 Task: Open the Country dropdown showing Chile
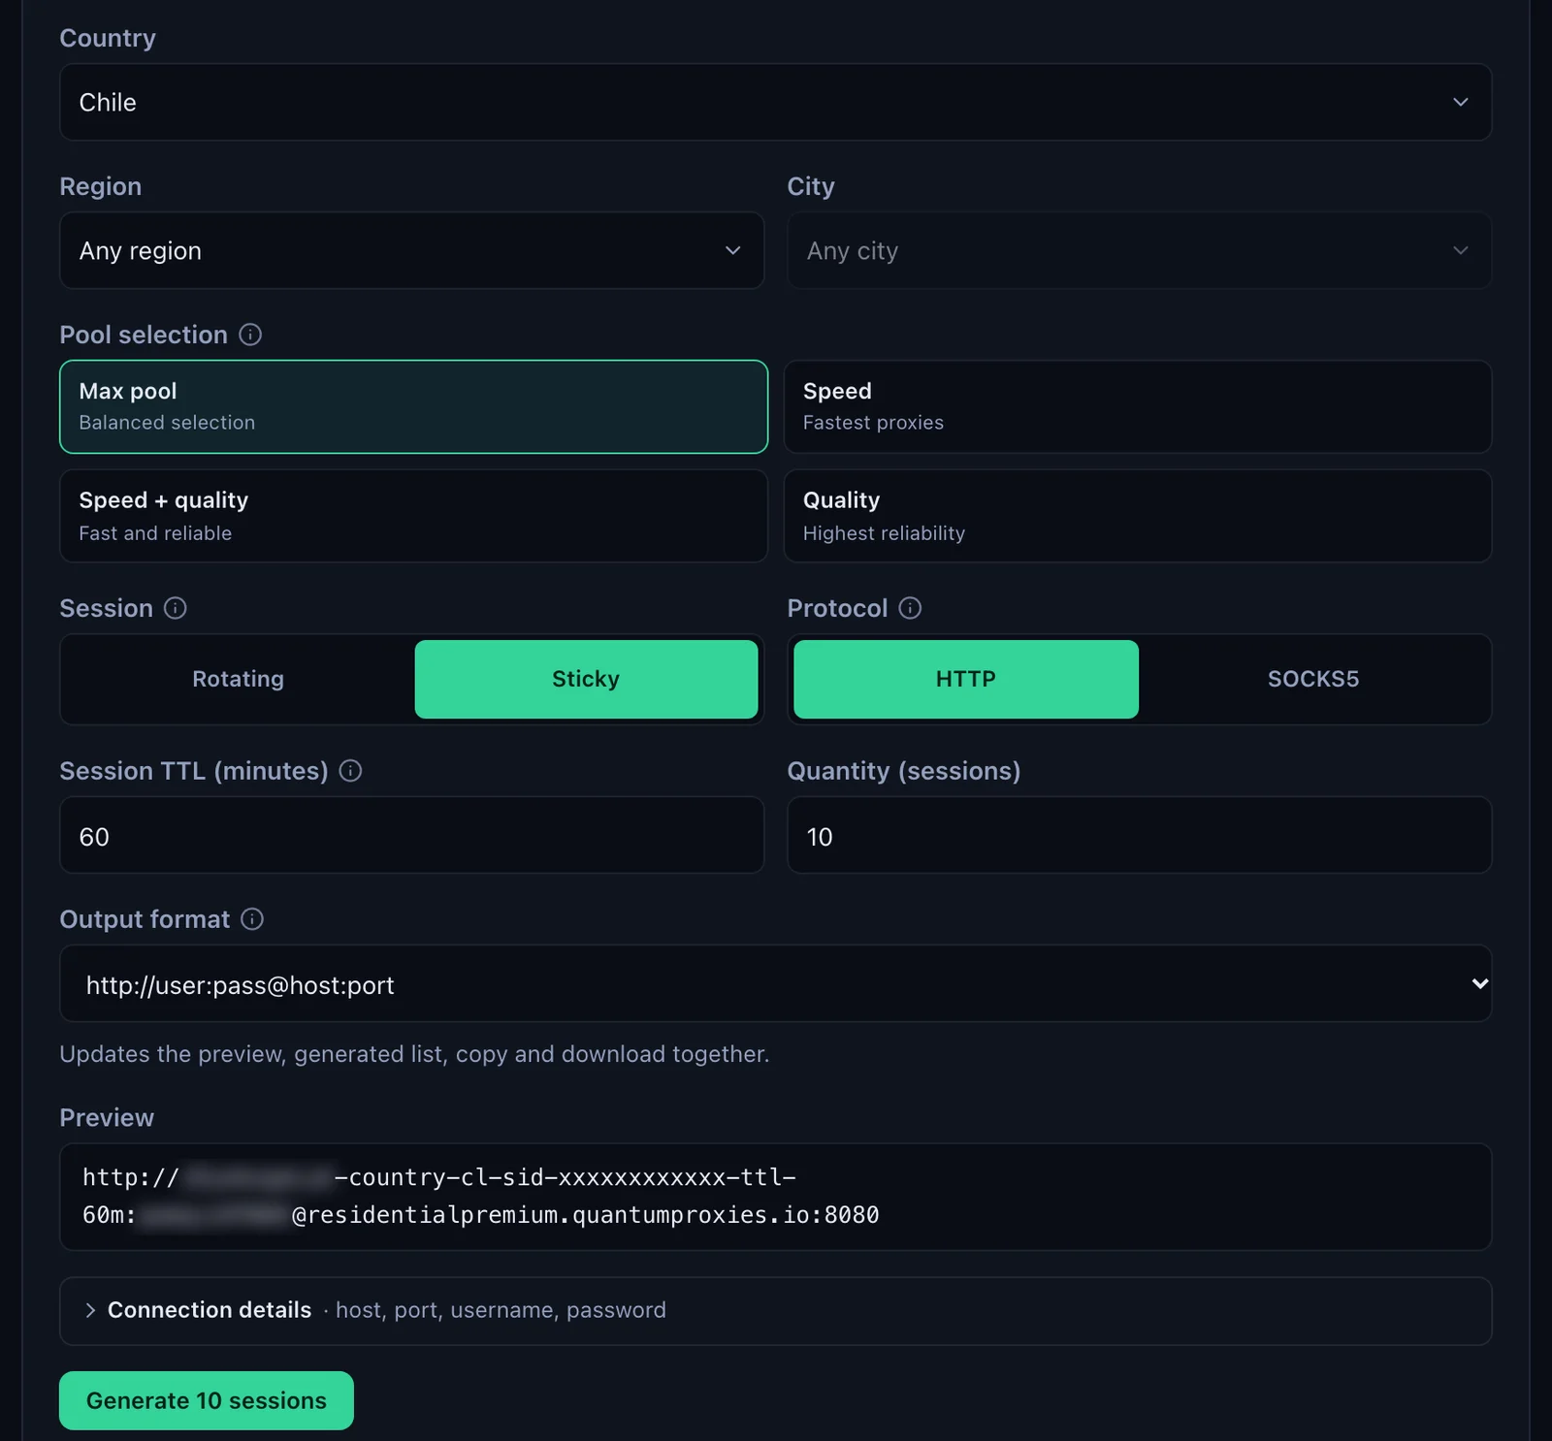[775, 102]
